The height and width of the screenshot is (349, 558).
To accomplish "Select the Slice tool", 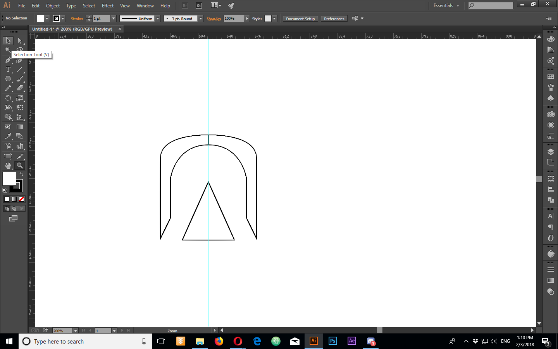I will tap(20, 156).
